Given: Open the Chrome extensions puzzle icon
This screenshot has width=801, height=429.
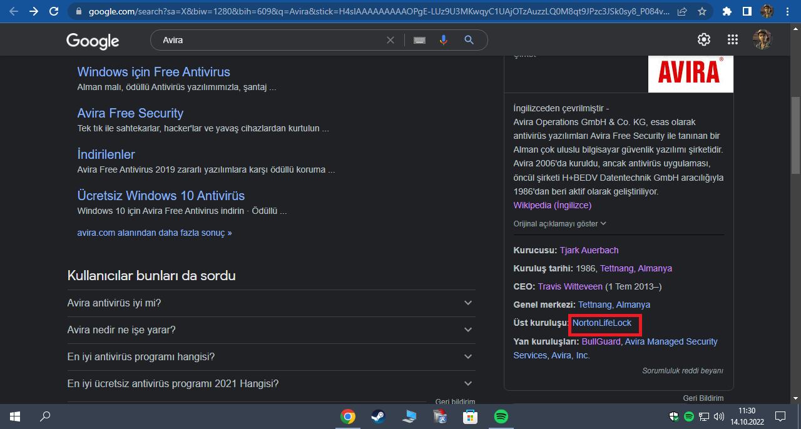Looking at the screenshot, I should pos(727,11).
